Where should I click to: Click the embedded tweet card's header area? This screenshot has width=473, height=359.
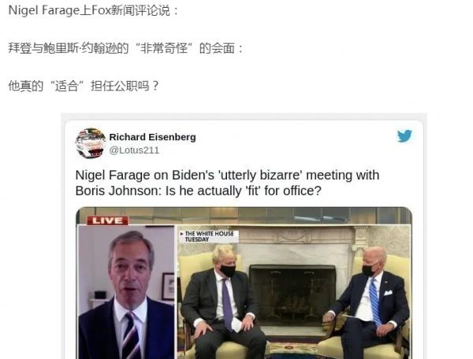tap(244, 143)
